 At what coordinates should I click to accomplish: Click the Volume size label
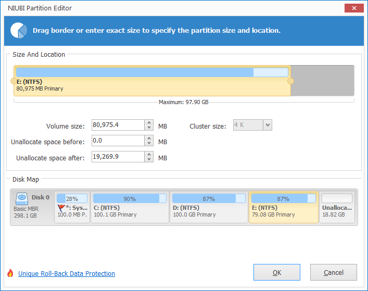pos(65,126)
